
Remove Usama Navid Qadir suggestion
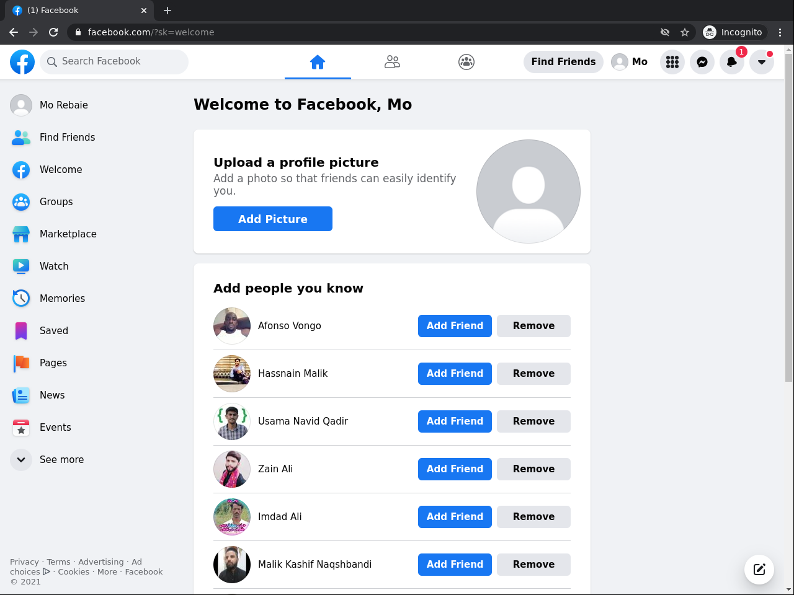(533, 421)
